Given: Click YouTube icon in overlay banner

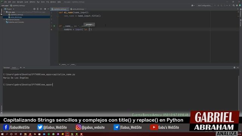Looking at the screenshot, I should 154,127.
